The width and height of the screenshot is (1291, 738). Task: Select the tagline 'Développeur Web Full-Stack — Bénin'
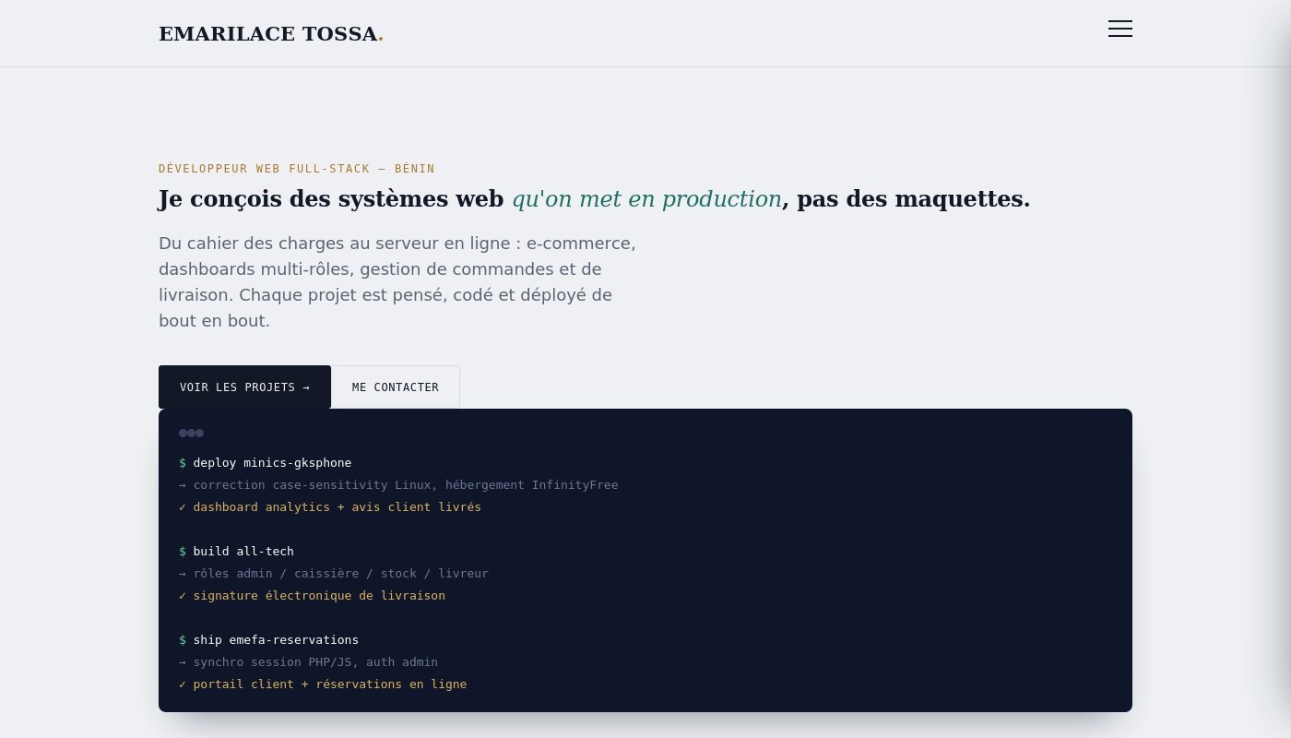pyautogui.click(x=297, y=169)
